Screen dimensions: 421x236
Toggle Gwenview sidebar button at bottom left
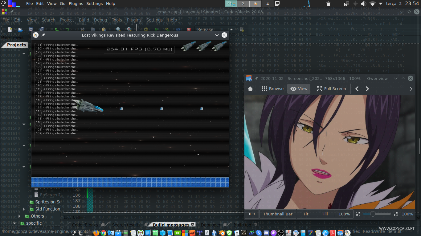pyautogui.click(x=252, y=214)
